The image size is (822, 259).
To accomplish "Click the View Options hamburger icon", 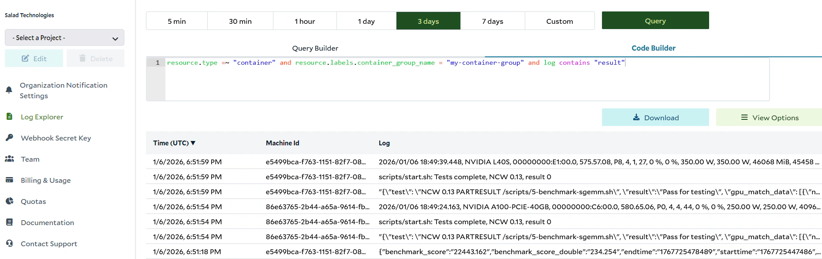I will 744,117.
